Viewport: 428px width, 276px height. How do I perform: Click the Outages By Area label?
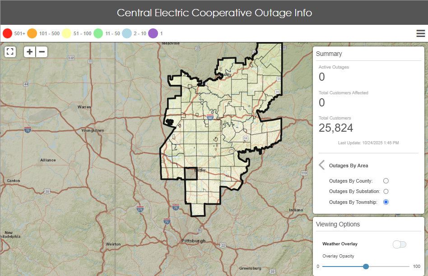click(x=349, y=166)
